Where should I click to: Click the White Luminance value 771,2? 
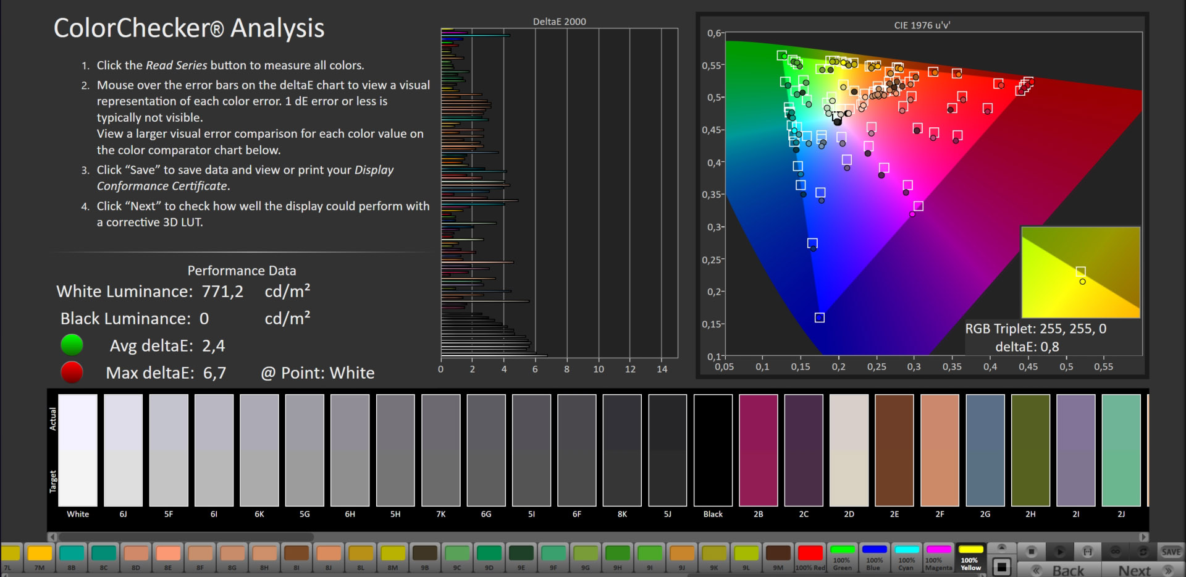click(222, 292)
